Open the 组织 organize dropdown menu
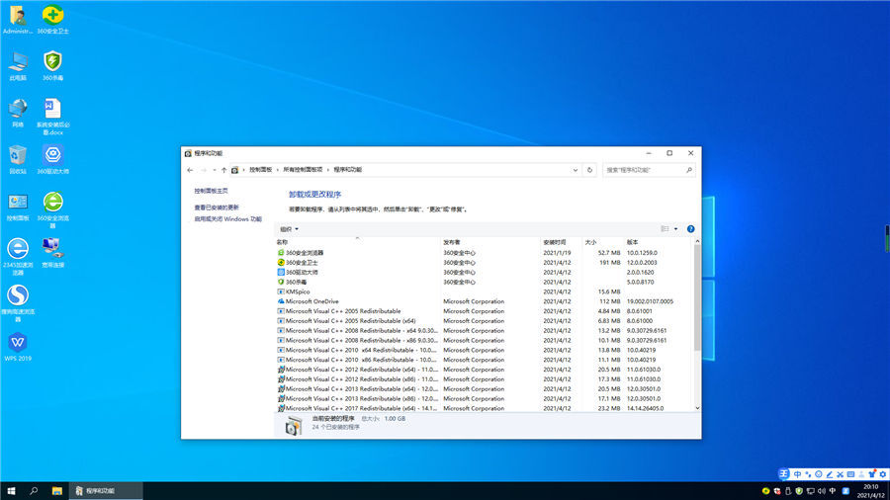This screenshot has width=890, height=500. click(289, 229)
